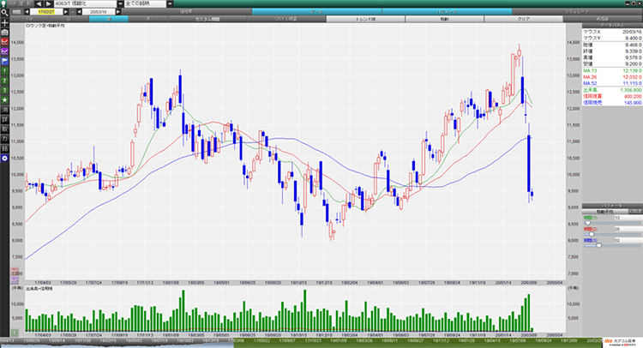This screenshot has width=643, height=348.
Task: Switch to the 月 (monthly) timeframe tab
Action: coord(147,17)
